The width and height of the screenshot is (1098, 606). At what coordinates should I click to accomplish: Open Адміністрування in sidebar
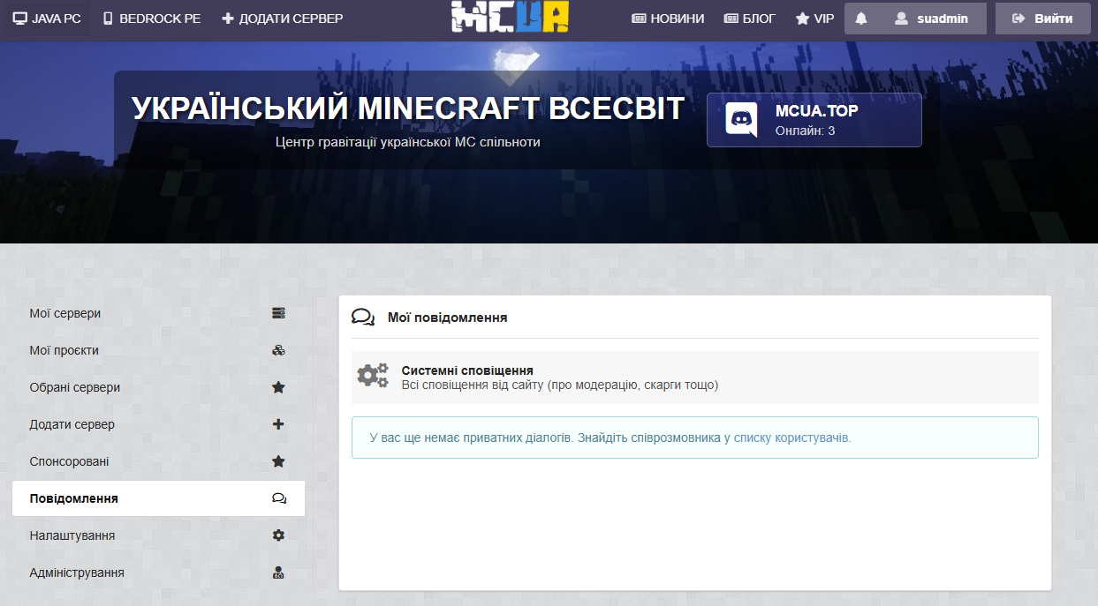point(158,572)
